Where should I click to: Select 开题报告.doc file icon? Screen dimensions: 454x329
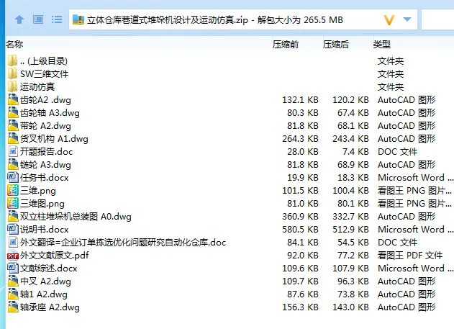[13, 151]
